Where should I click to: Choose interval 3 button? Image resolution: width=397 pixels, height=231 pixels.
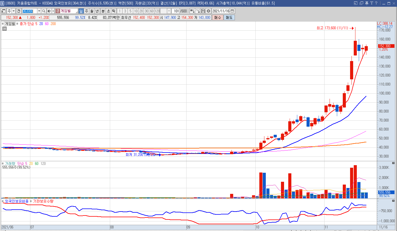pyautogui.click(x=125, y=11)
